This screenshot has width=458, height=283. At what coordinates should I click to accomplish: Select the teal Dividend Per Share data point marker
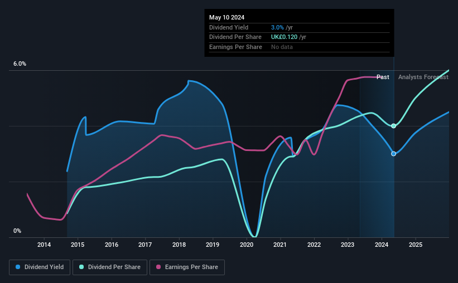point(393,126)
